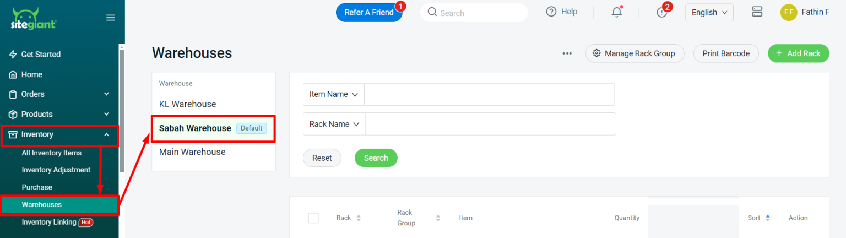The height and width of the screenshot is (238, 846).
Task: Open the Rack Name filter dropdown
Action: coord(334,124)
